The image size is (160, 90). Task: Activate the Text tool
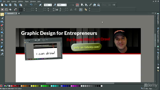(x=2, y=36)
